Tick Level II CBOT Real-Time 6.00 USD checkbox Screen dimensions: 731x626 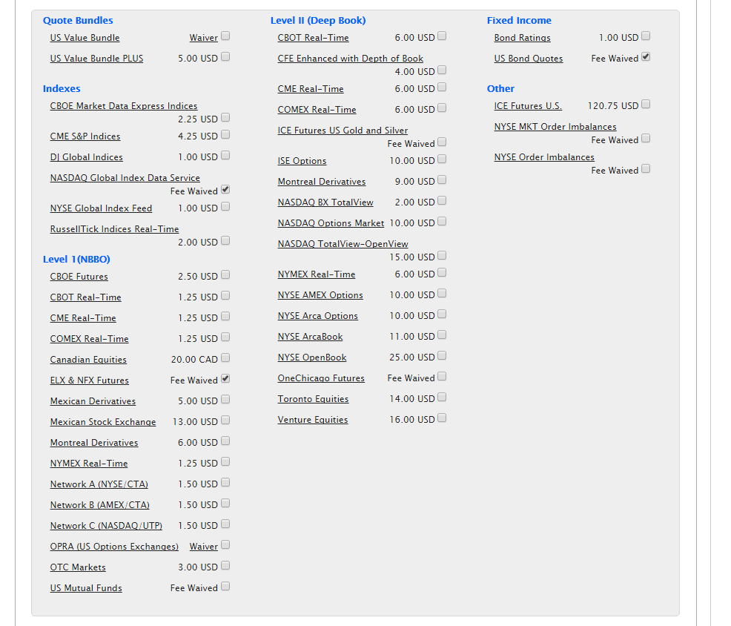pyautogui.click(x=443, y=36)
